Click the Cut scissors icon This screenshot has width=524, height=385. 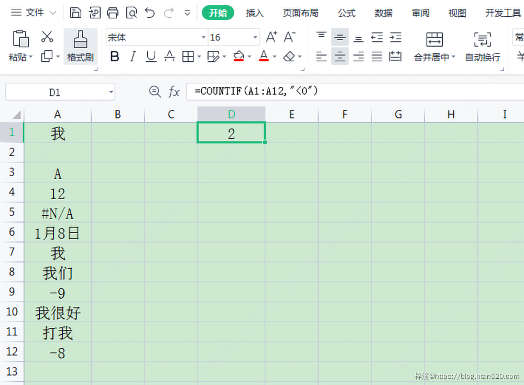point(47,37)
